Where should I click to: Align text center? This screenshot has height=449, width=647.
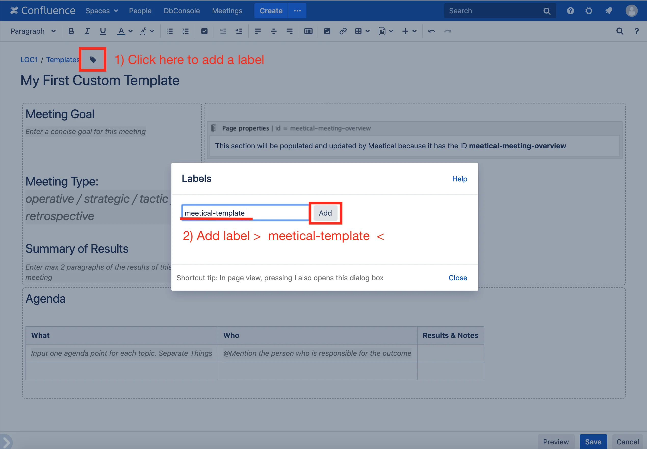[274, 31]
